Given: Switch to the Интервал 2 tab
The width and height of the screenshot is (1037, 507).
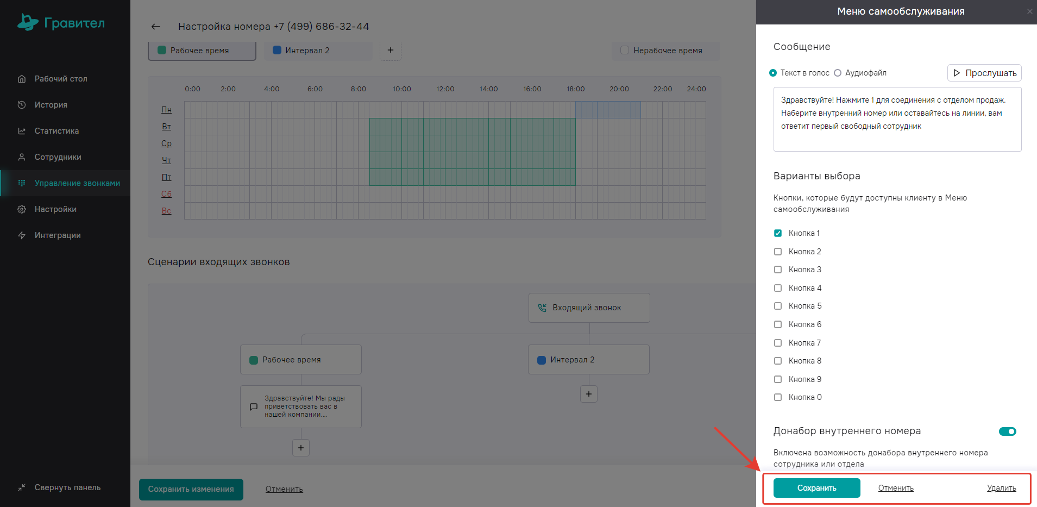Looking at the screenshot, I should click(x=307, y=51).
